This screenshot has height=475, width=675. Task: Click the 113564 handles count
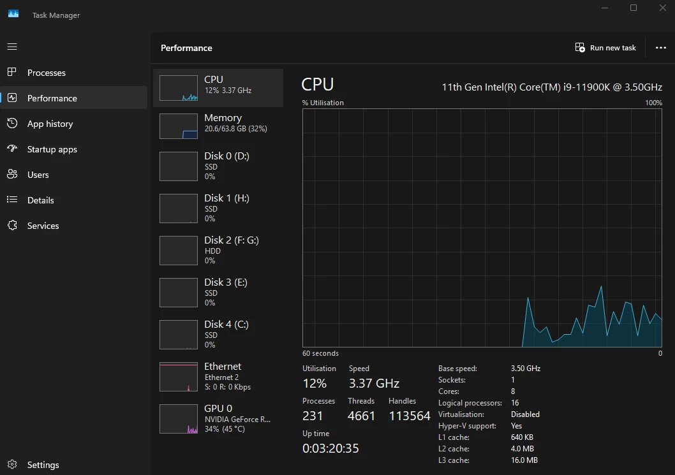pyautogui.click(x=410, y=416)
